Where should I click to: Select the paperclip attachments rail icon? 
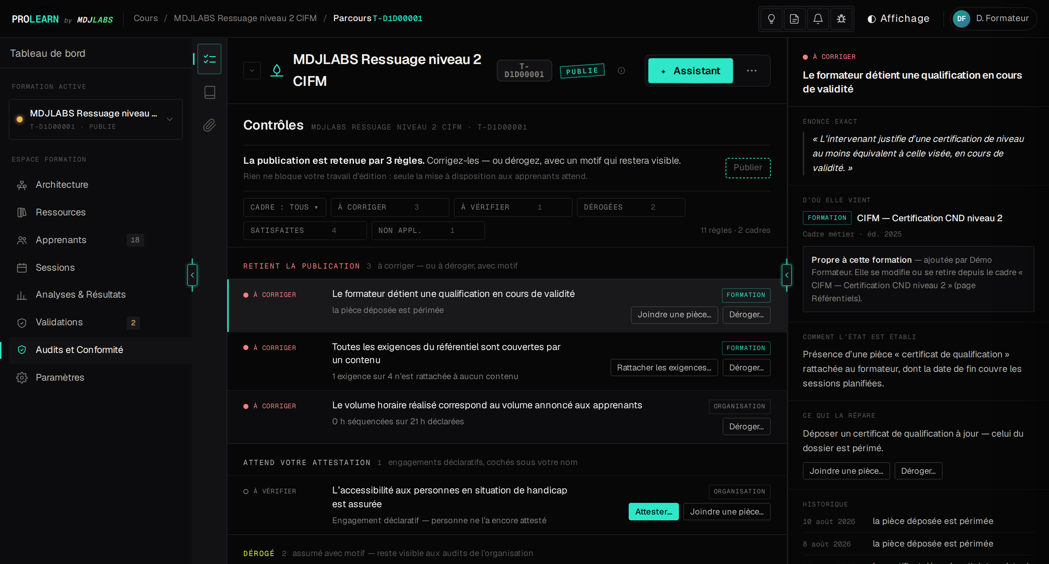click(x=209, y=125)
